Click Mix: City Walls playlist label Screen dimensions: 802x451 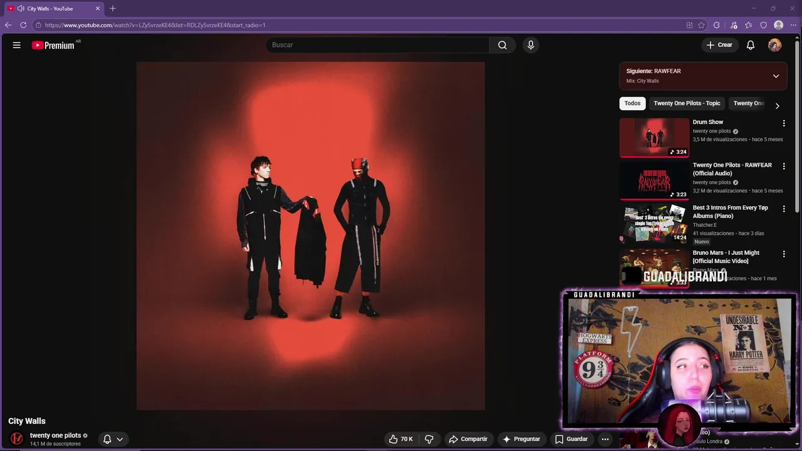643,81
